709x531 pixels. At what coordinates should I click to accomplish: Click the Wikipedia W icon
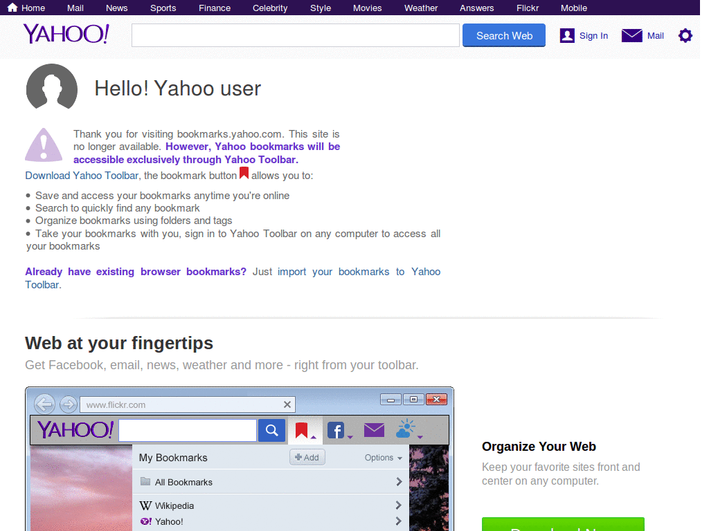coord(145,505)
